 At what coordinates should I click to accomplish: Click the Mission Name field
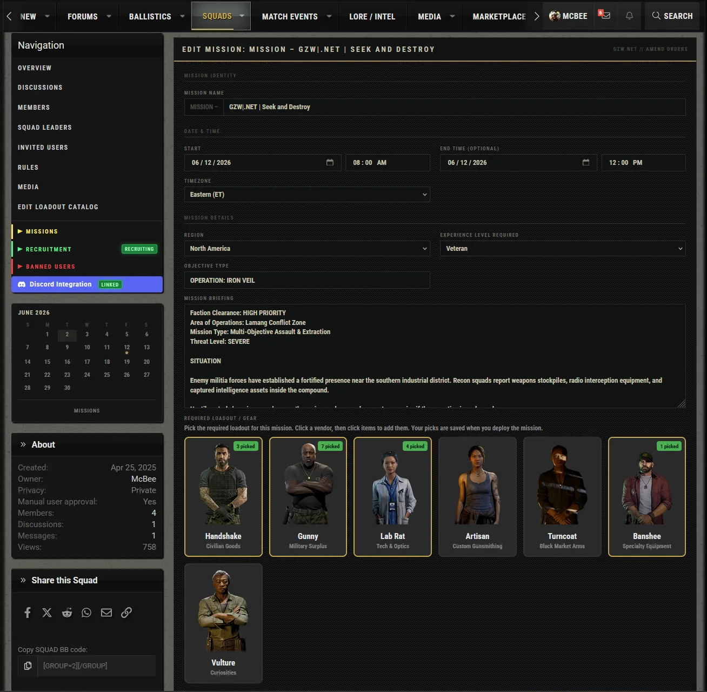pos(454,107)
